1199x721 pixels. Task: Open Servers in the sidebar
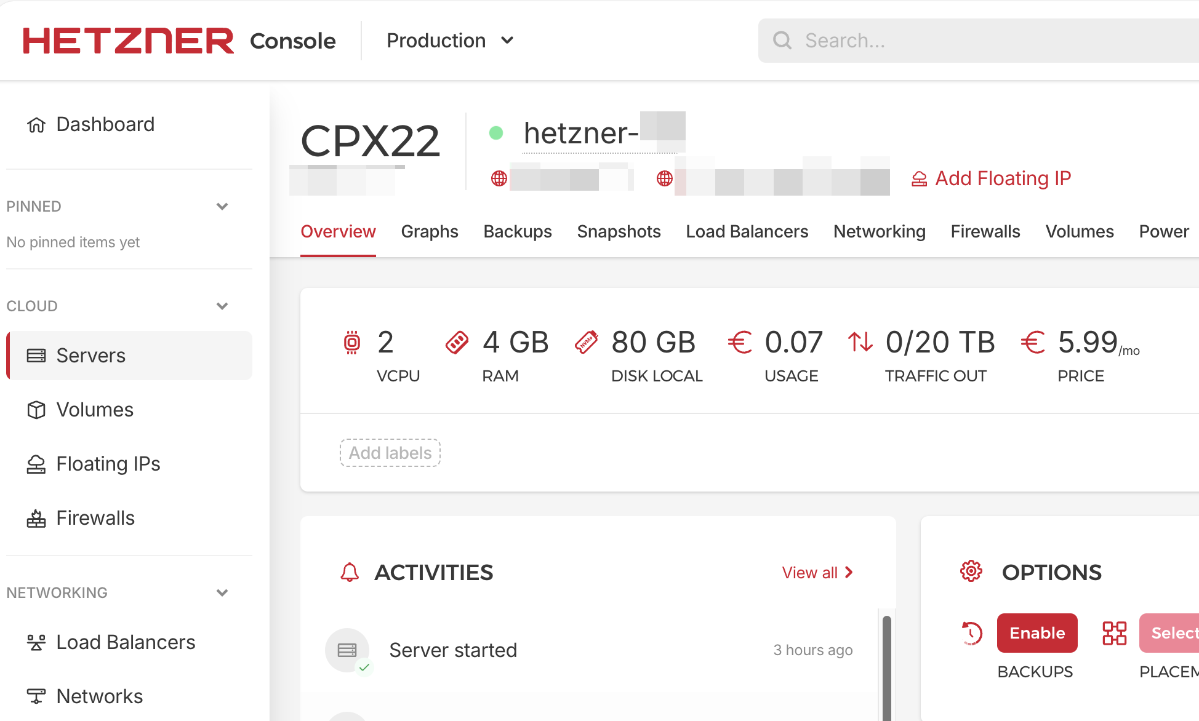pyautogui.click(x=129, y=356)
